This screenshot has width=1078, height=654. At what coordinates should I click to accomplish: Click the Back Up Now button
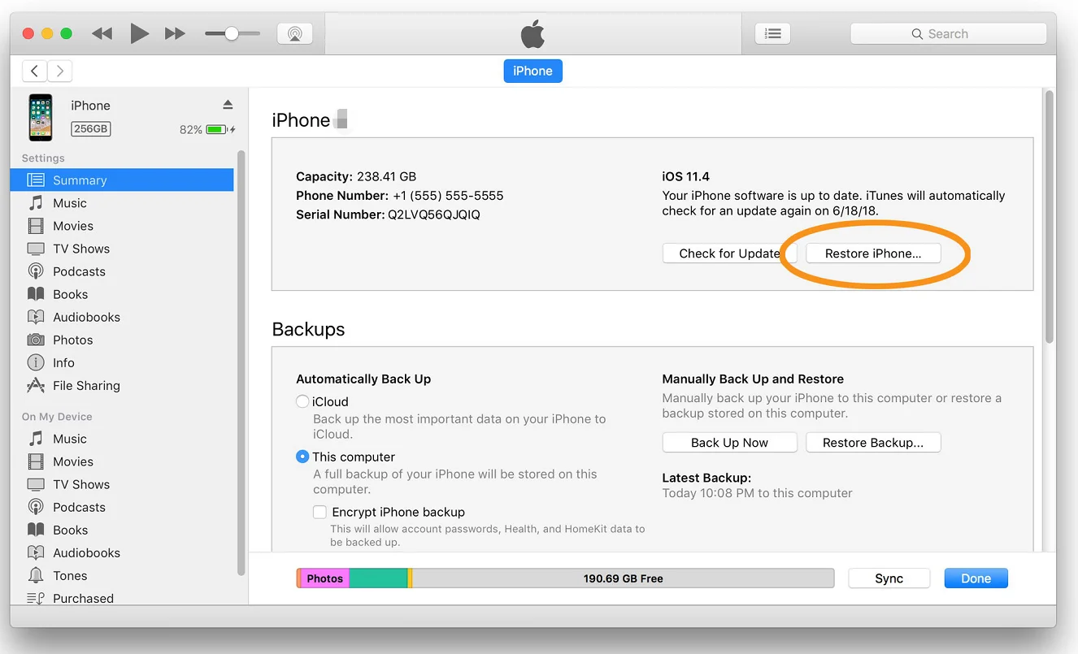[729, 443]
